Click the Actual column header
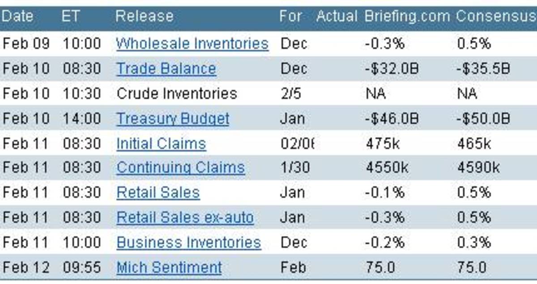 337,17
